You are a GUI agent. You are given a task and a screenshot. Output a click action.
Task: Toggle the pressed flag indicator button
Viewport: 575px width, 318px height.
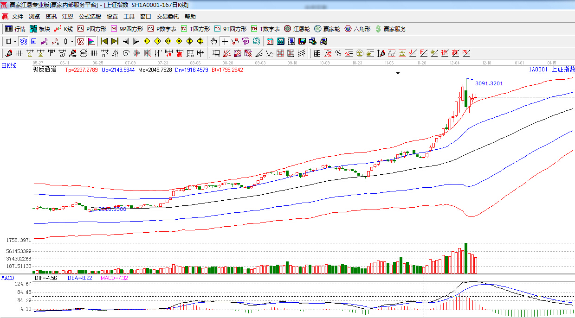pos(91,41)
